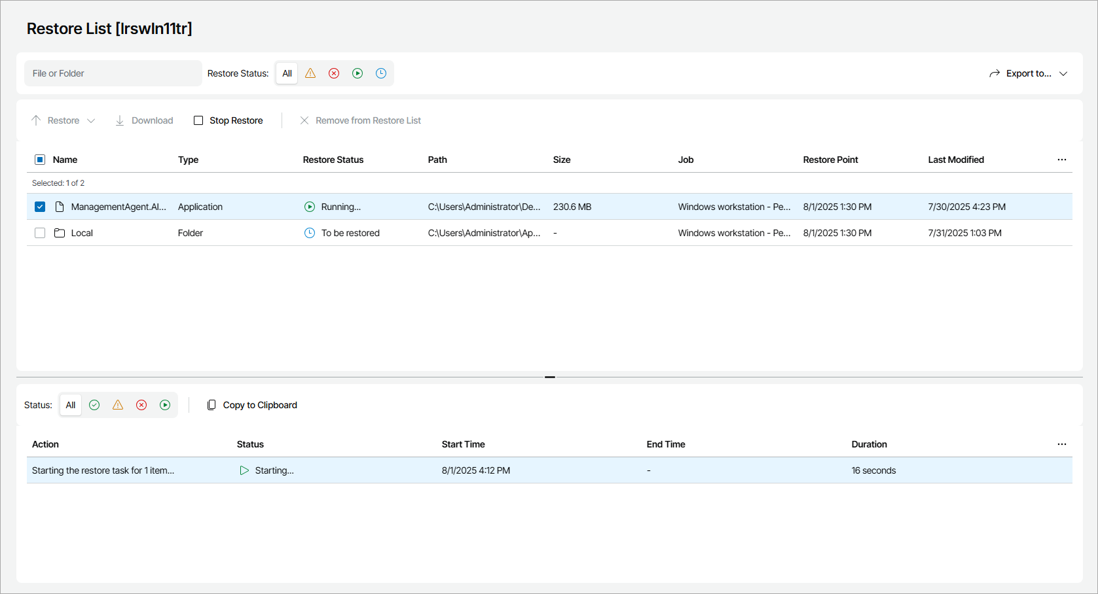Filter log by warning triangle icon
This screenshot has height=594, width=1098.
118,405
